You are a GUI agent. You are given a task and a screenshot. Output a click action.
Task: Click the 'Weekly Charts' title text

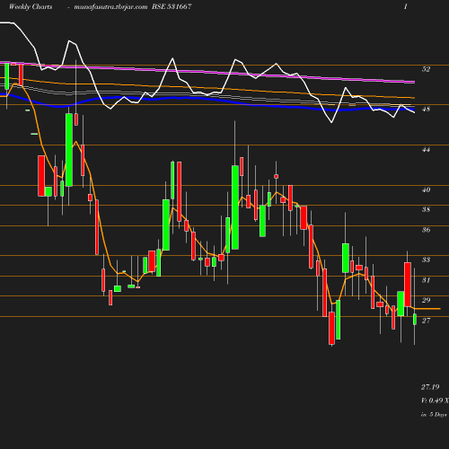tap(31, 6)
